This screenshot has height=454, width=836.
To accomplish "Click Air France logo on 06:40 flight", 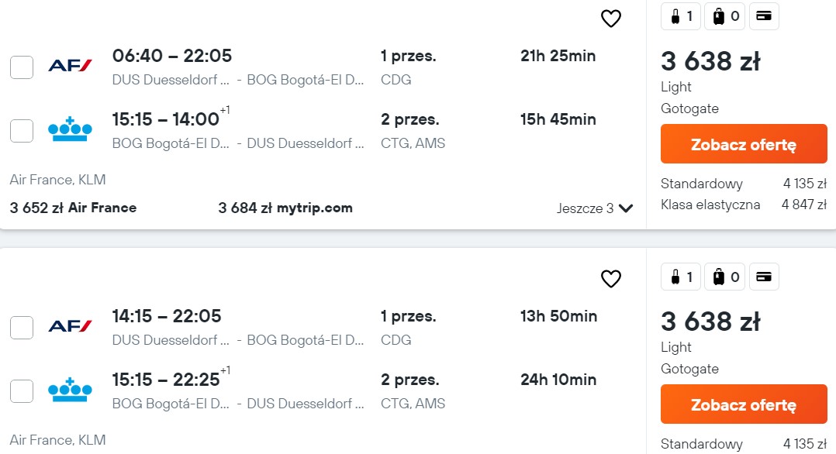I will click(x=70, y=66).
